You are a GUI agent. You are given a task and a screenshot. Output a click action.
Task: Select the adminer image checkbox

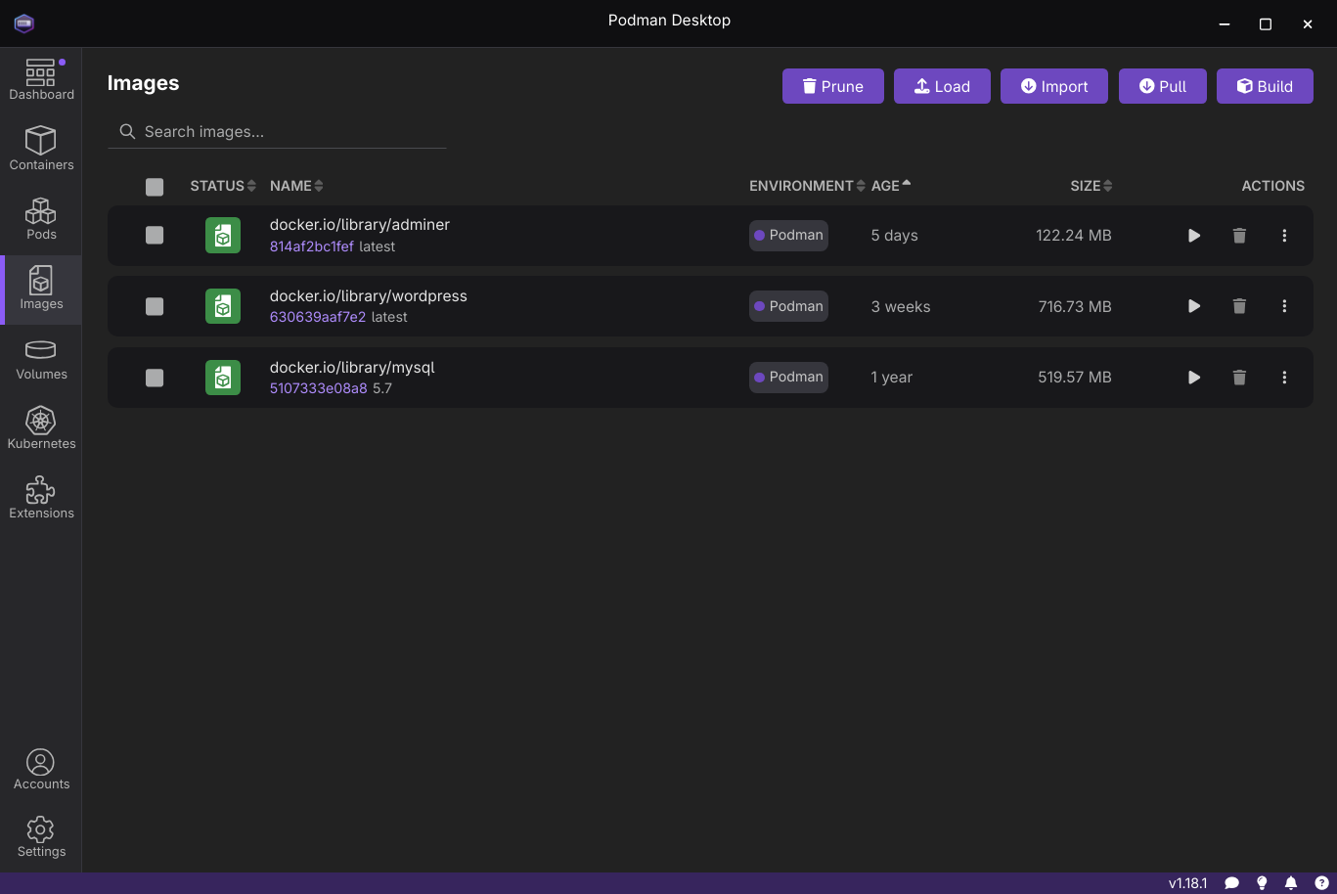155,235
